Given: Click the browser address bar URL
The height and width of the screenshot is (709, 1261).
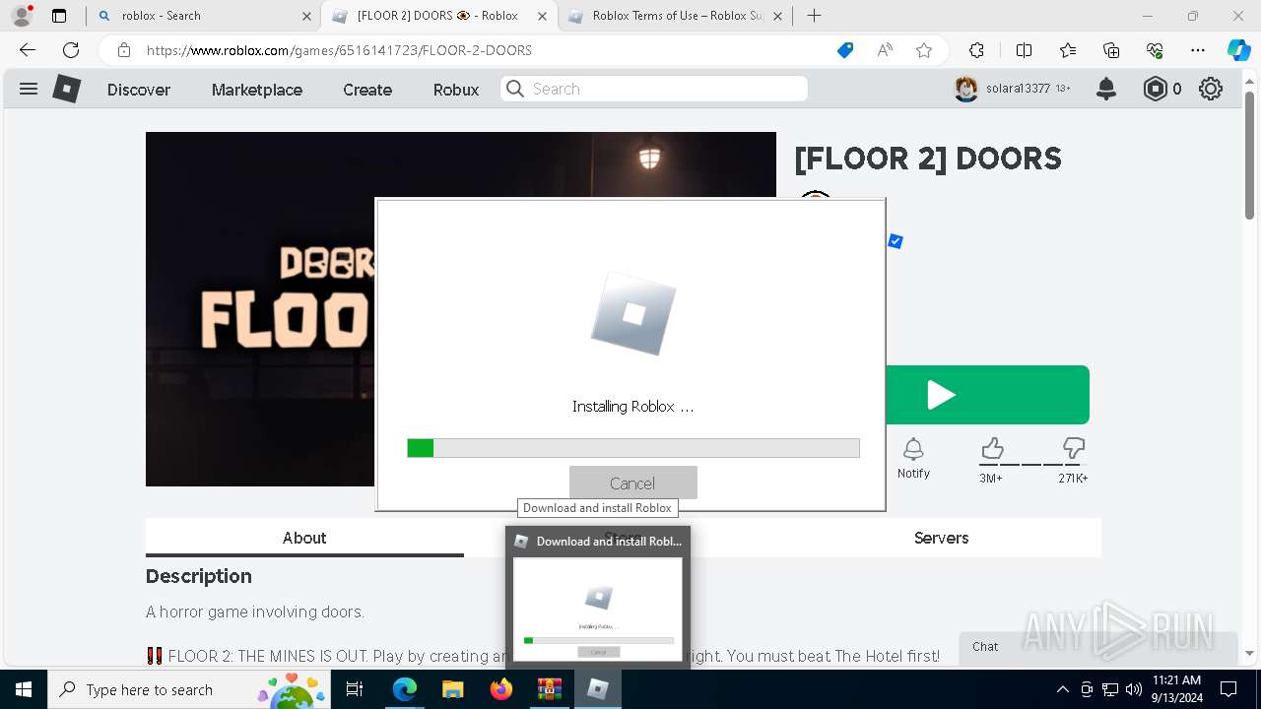Looking at the screenshot, I should [x=339, y=50].
